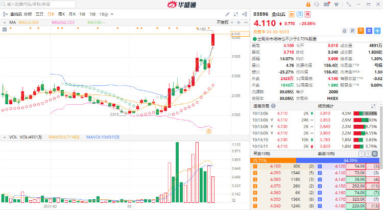The height and width of the screenshot is (210, 383).
Task: Show 5-level order book depth
Action: [x=368, y=154]
